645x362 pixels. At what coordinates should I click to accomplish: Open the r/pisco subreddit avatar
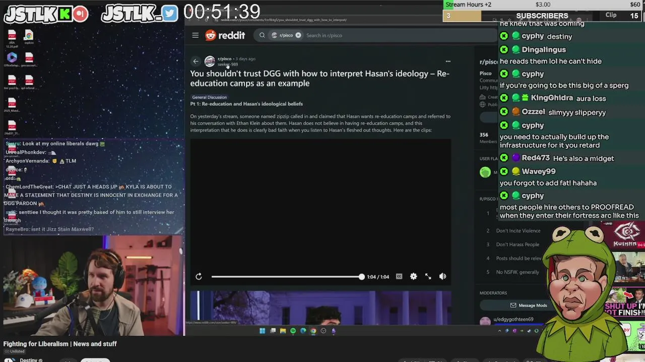210,61
